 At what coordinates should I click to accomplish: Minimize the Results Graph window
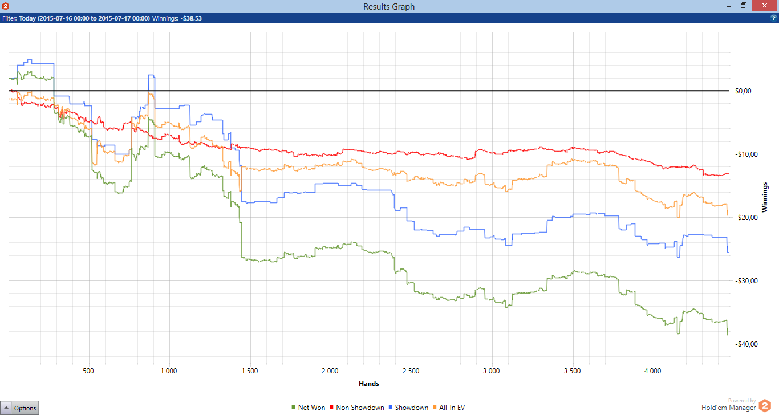pyautogui.click(x=730, y=6)
